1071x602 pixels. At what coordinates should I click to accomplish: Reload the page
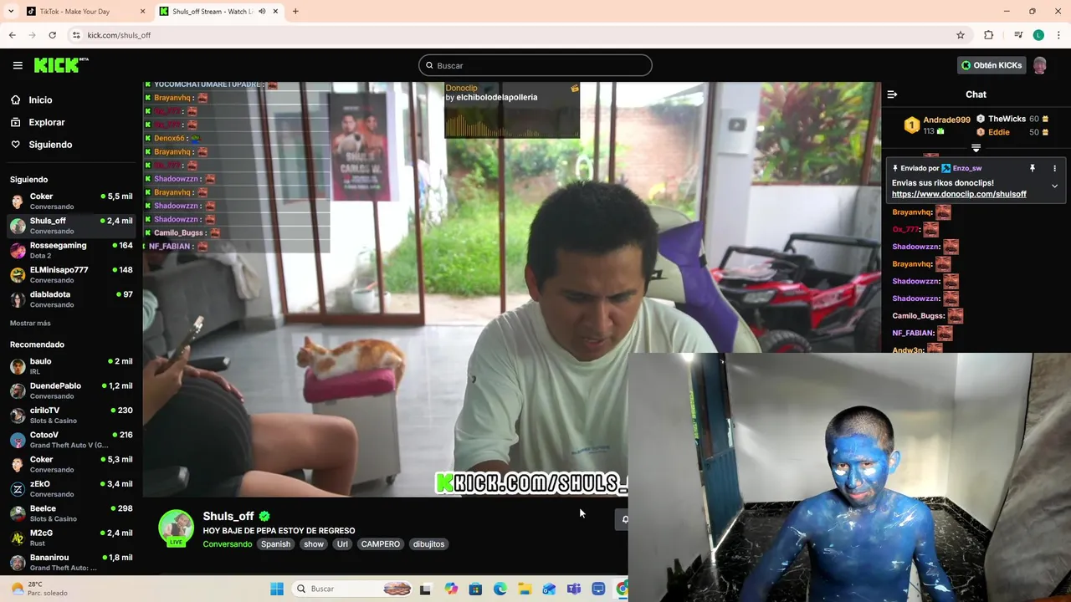click(52, 35)
